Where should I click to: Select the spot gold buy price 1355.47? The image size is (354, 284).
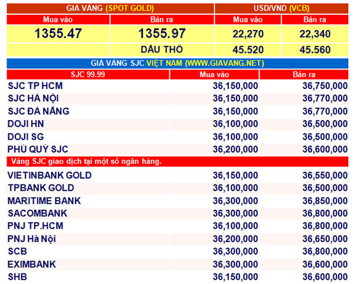click(x=58, y=34)
